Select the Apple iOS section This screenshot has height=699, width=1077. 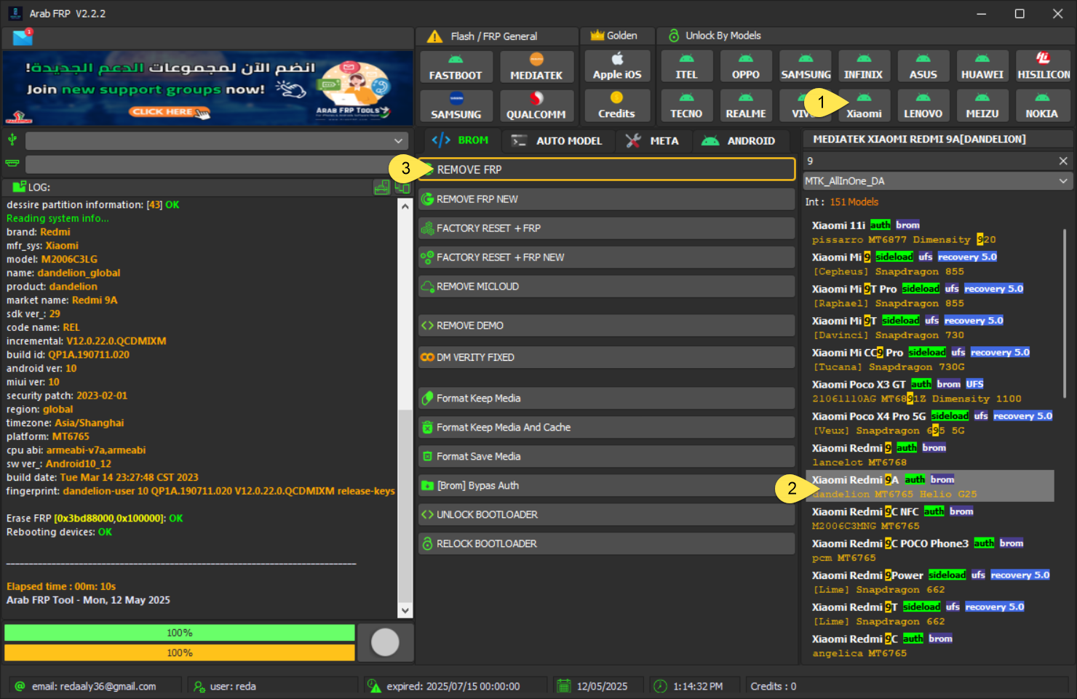616,66
